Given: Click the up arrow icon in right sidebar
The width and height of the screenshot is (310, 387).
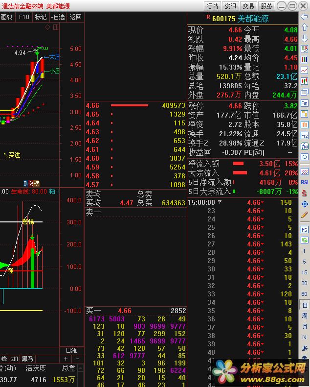Looking at the screenshot, I should coord(304,27).
